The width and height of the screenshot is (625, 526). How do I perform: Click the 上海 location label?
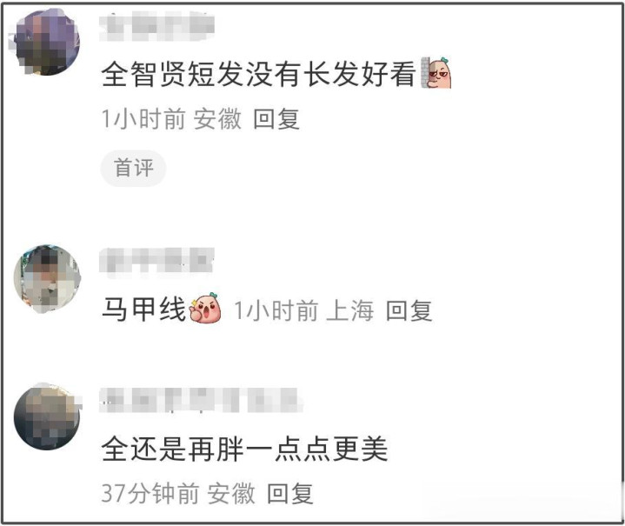pyautogui.click(x=350, y=310)
